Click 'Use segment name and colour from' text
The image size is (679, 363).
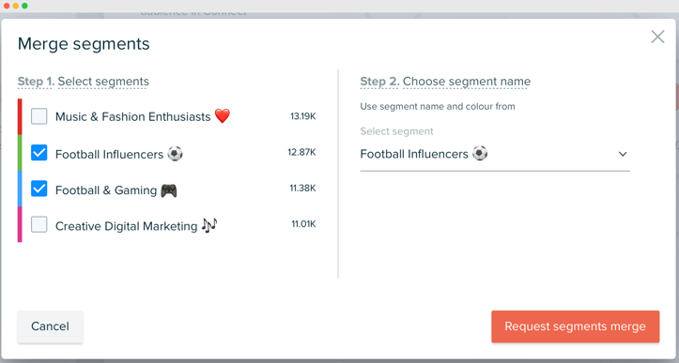pyautogui.click(x=438, y=106)
